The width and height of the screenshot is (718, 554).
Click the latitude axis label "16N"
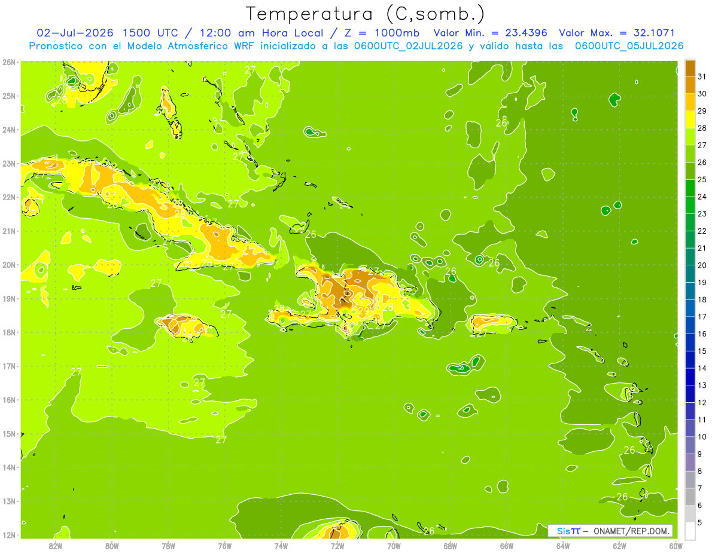tap(9, 400)
